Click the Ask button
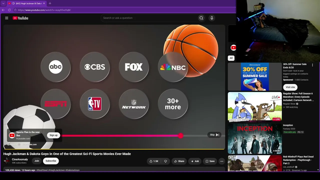320x180 pixels. tap(195, 161)
